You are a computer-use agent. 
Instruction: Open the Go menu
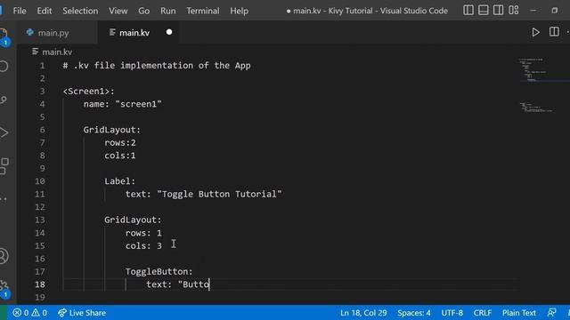tap(144, 11)
